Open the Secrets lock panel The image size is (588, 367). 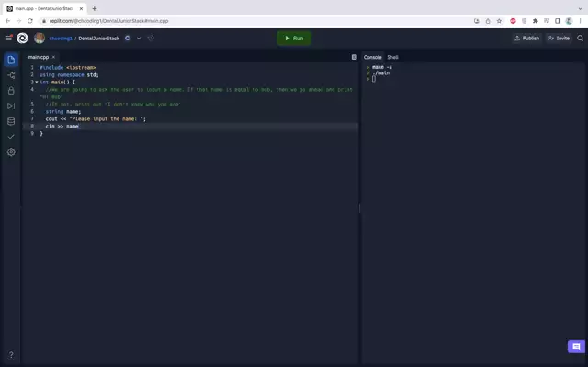click(x=11, y=91)
